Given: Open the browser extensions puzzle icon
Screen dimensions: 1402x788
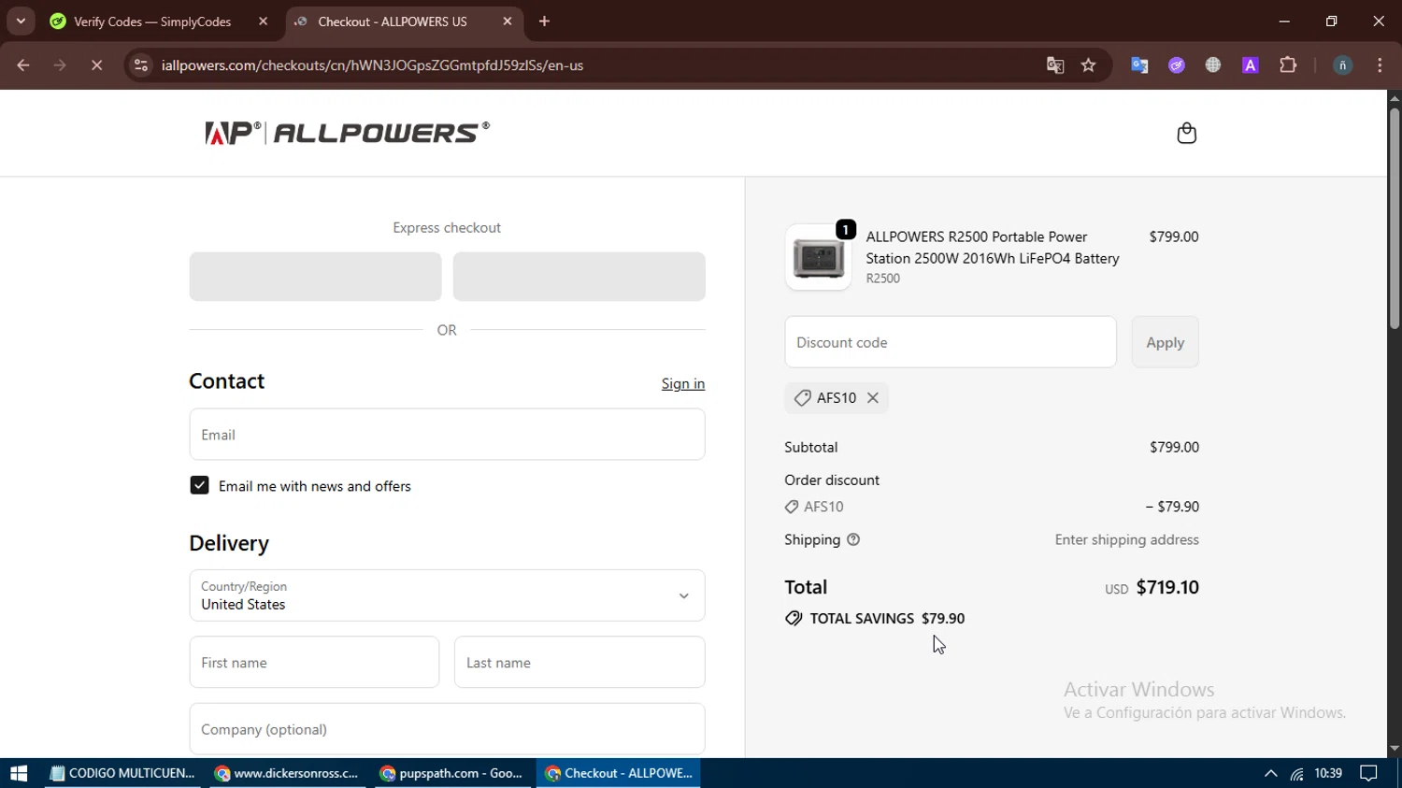Looking at the screenshot, I should click(x=1288, y=65).
